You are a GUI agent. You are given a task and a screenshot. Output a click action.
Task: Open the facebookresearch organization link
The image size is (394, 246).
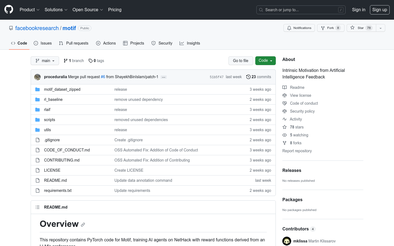[37, 28]
